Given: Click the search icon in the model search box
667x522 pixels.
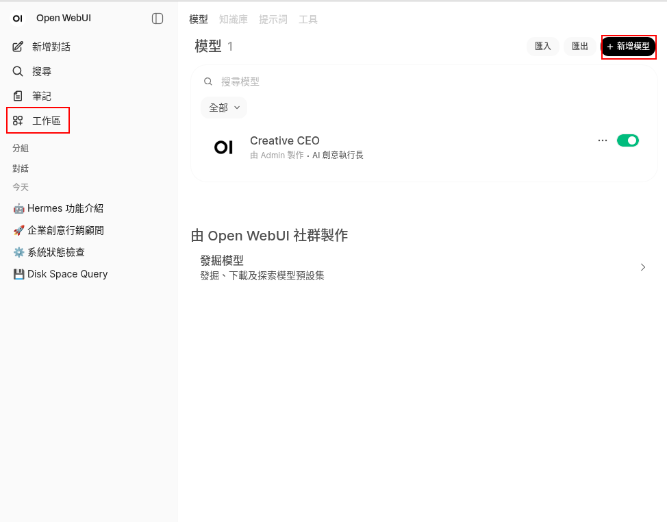Looking at the screenshot, I should pos(208,82).
